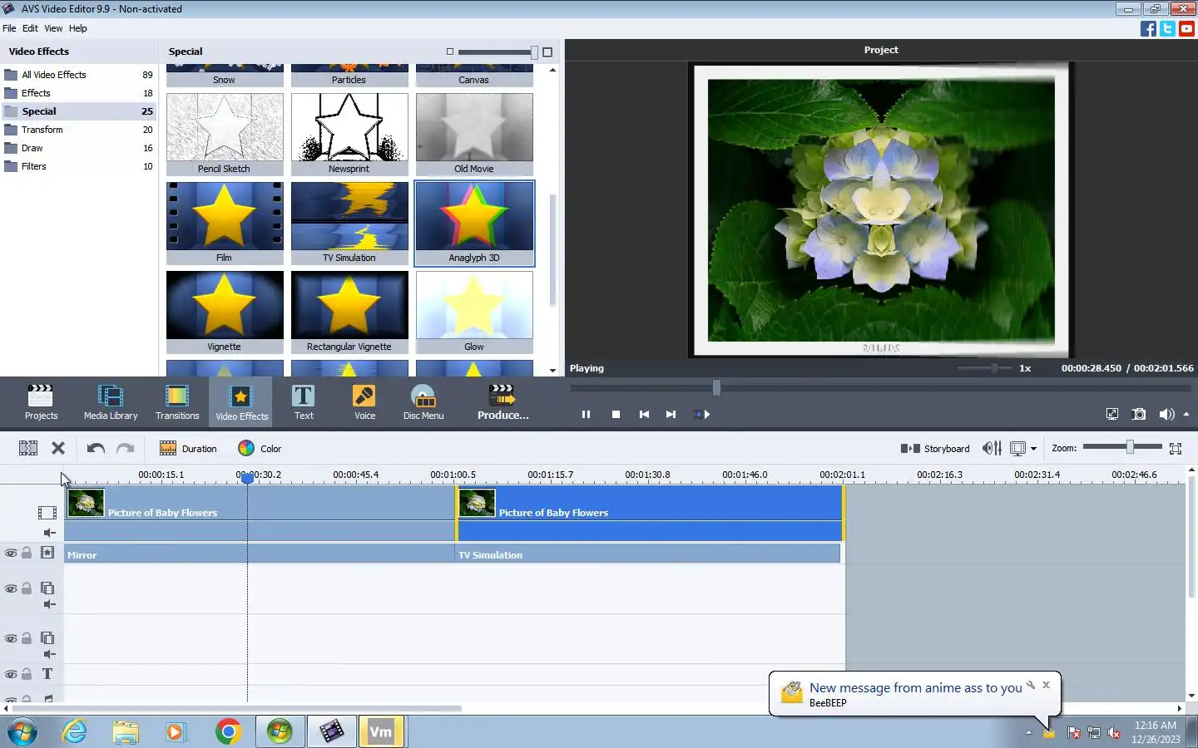Select the Pencil Sketch effect thumbnail
The width and height of the screenshot is (1198, 748).
pos(225,134)
